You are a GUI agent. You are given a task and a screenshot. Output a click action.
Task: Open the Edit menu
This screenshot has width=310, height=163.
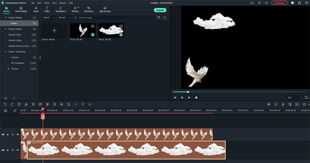click(x=39, y=3)
